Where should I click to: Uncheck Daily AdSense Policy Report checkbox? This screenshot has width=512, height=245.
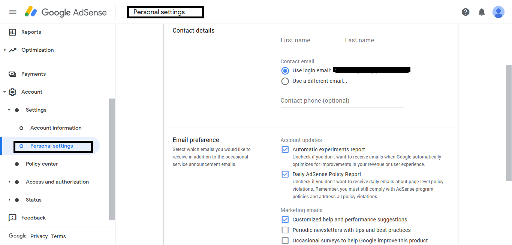[285, 174]
